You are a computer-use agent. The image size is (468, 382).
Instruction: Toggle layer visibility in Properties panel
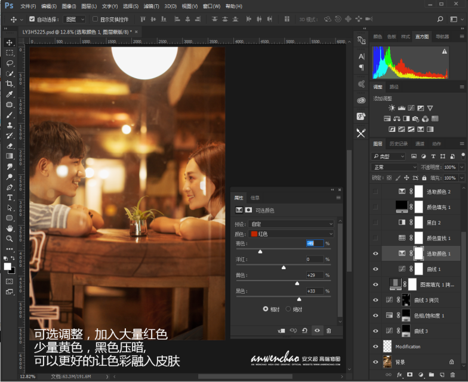pos(317,331)
